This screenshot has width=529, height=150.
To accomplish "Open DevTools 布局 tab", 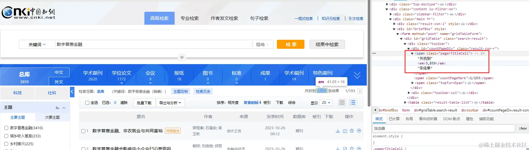I will tap(409, 119).
